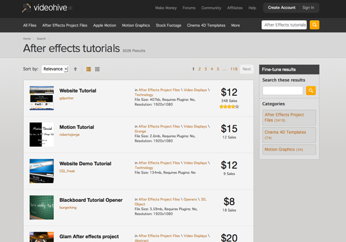Go to results page 4
The height and width of the screenshot is (242, 346).
[212, 69]
